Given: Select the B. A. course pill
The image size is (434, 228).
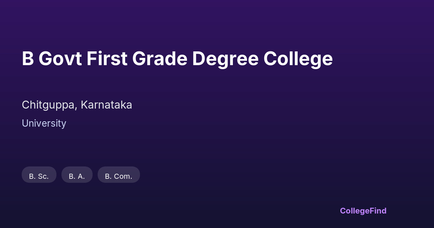Looking at the screenshot, I should (x=77, y=175).
